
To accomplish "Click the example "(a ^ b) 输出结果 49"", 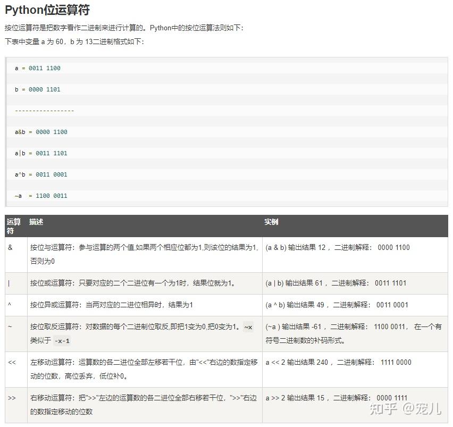I will (x=355, y=305).
